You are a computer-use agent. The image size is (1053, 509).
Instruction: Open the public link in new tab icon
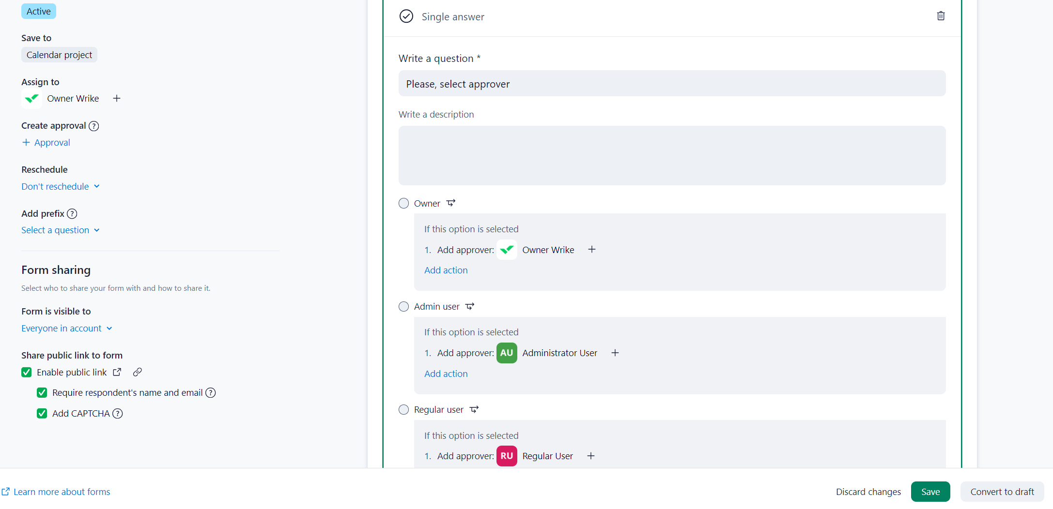tap(117, 372)
